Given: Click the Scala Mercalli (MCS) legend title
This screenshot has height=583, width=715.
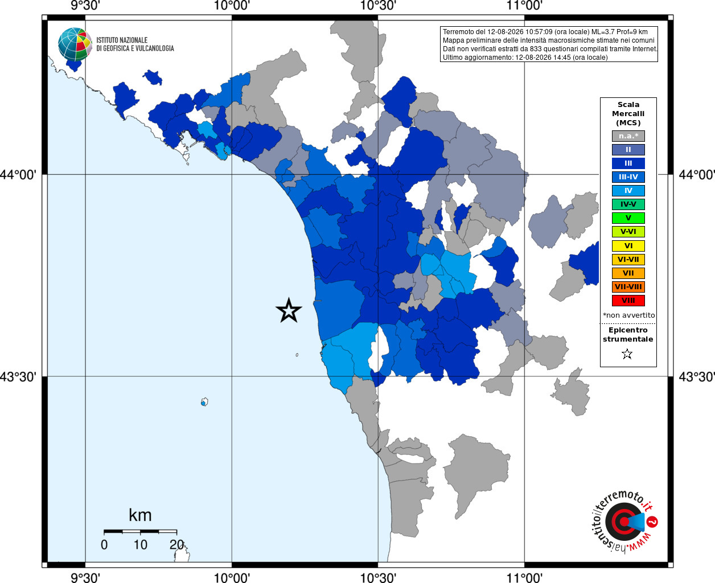Looking at the screenshot, I should click(x=628, y=114).
